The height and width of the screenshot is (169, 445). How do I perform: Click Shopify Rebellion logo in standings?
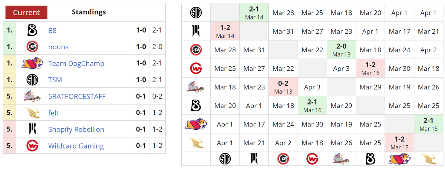[32, 129]
